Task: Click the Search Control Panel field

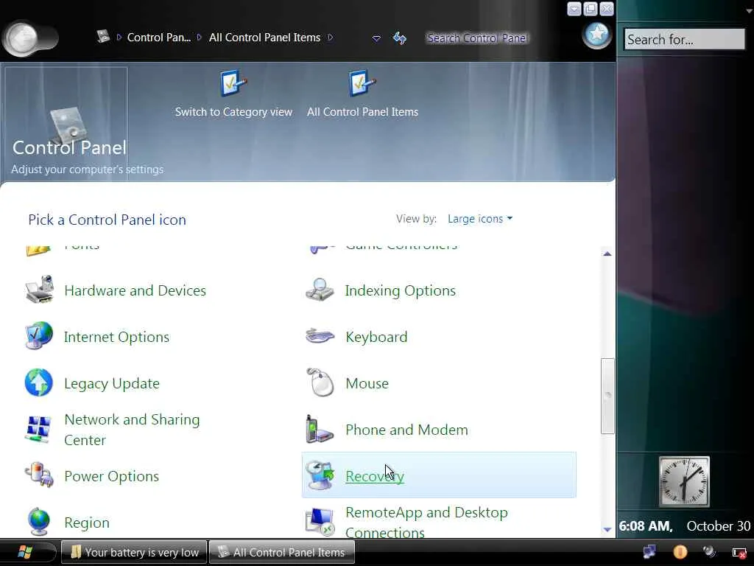Action: (x=476, y=38)
